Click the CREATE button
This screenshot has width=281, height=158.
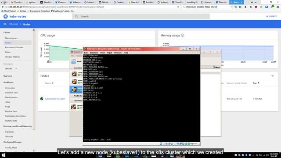[x=271, y=16]
